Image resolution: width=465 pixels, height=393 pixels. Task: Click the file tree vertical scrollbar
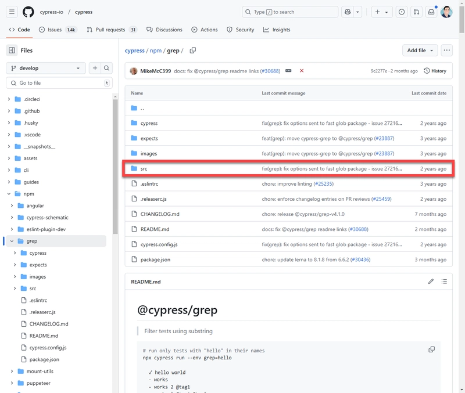coord(115,167)
